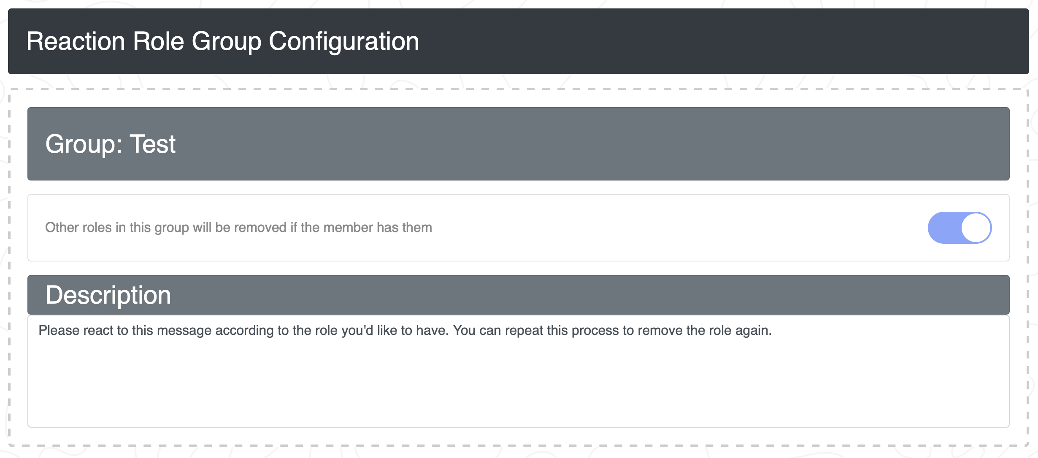Click the 'Description' section header
The image size is (1038, 458).
pos(518,295)
